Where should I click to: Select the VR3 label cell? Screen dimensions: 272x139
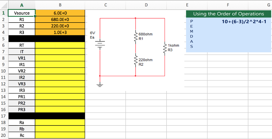point(22,84)
